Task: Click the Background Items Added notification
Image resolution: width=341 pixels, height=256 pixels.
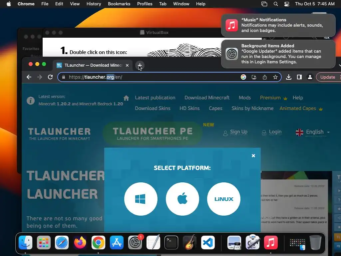Action: pos(278,54)
